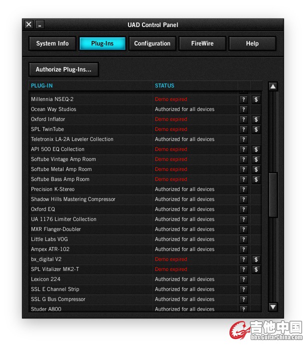The image size is (306, 345).
Task: Buy SPL TwinTube with the dollar button
Action: point(256,129)
